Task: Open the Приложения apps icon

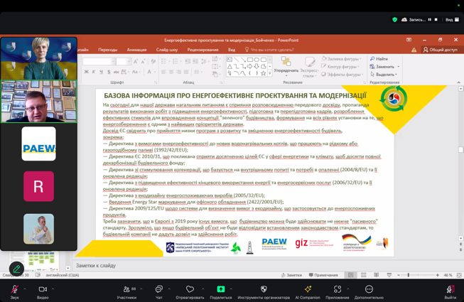Action: (338, 288)
